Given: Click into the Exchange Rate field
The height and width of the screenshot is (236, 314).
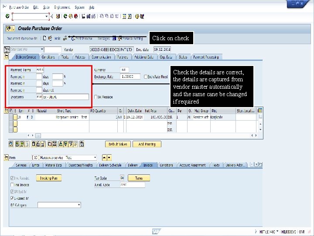Looking at the screenshot, I should 130,76.
